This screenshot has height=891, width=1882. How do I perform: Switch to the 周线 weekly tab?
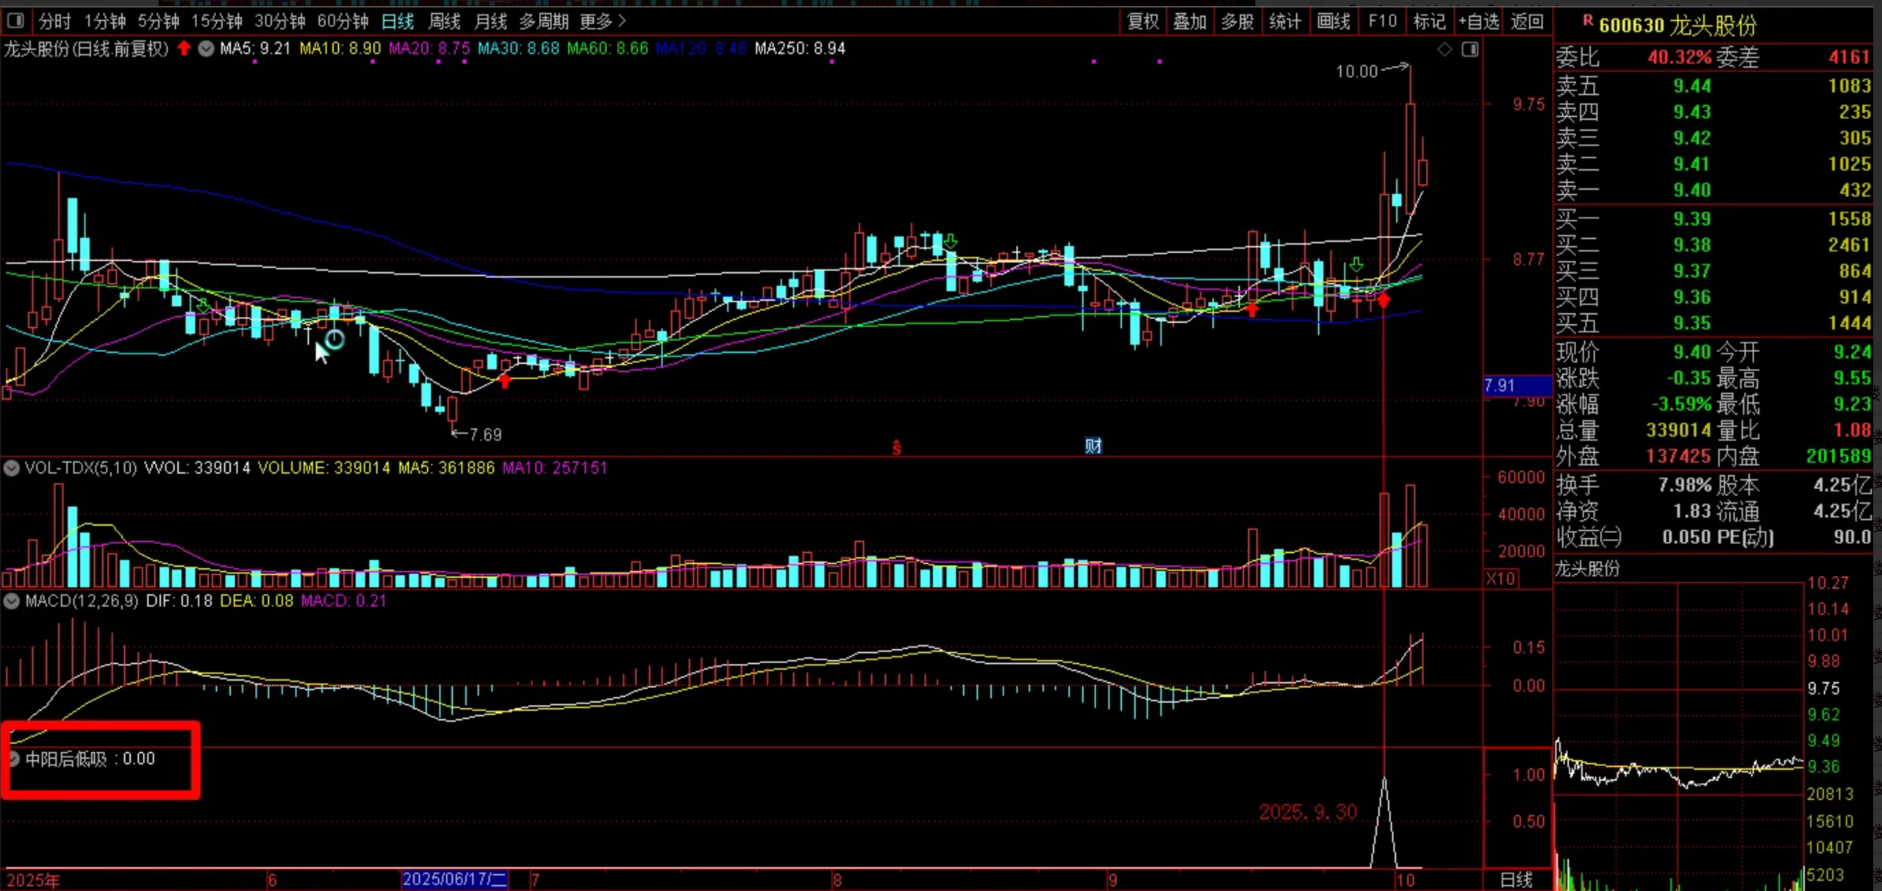point(444,21)
